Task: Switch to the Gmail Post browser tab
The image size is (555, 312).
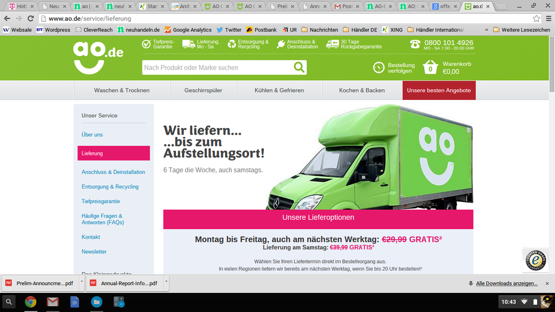Action: pos(347,6)
